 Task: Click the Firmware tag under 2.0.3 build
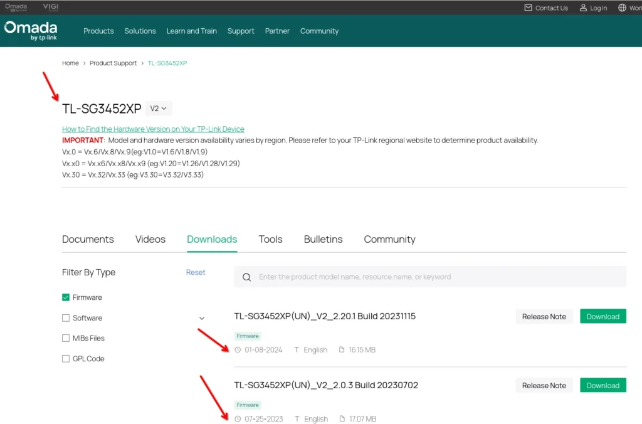[248, 405]
